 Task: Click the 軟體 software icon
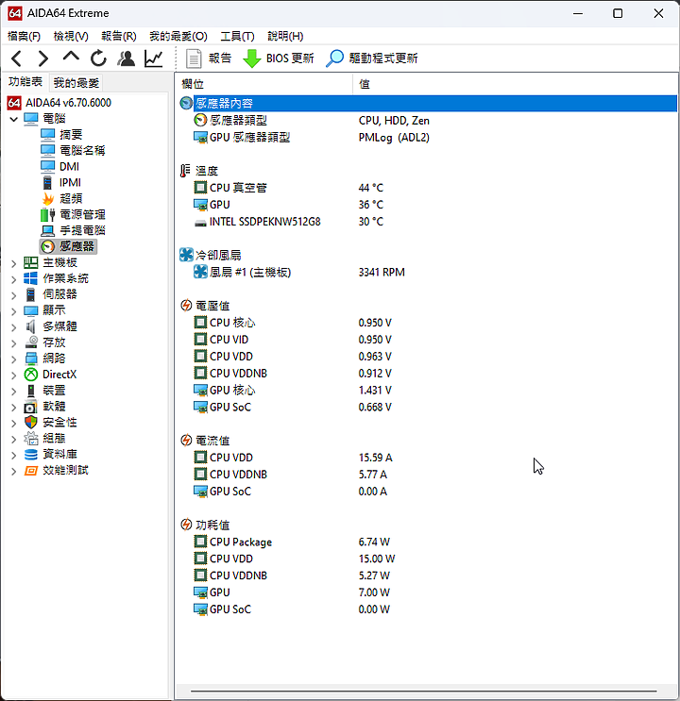click(x=31, y=407)
